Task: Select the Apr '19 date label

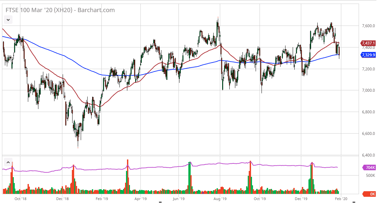Action: coord(141,199)
